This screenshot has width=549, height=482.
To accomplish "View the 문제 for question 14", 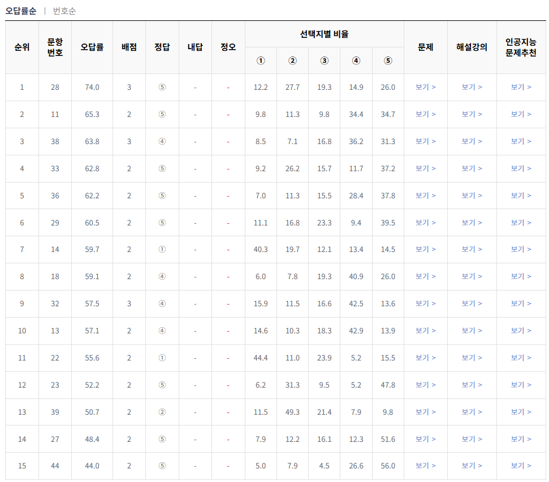I will click(425, 250).
